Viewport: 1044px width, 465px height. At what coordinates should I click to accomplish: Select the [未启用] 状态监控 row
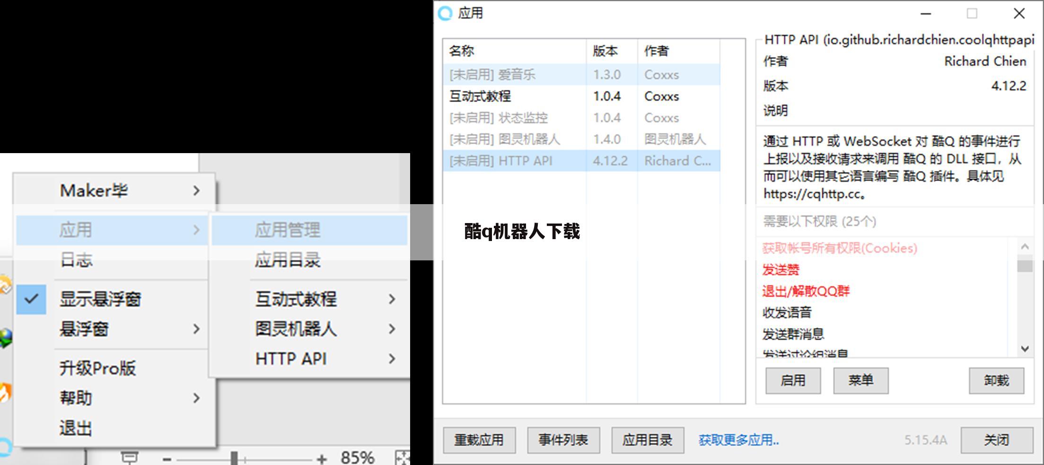click(581, 118)
